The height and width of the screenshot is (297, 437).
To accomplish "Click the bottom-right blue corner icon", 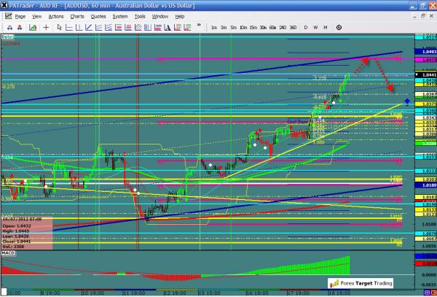I will coord(426,292).
